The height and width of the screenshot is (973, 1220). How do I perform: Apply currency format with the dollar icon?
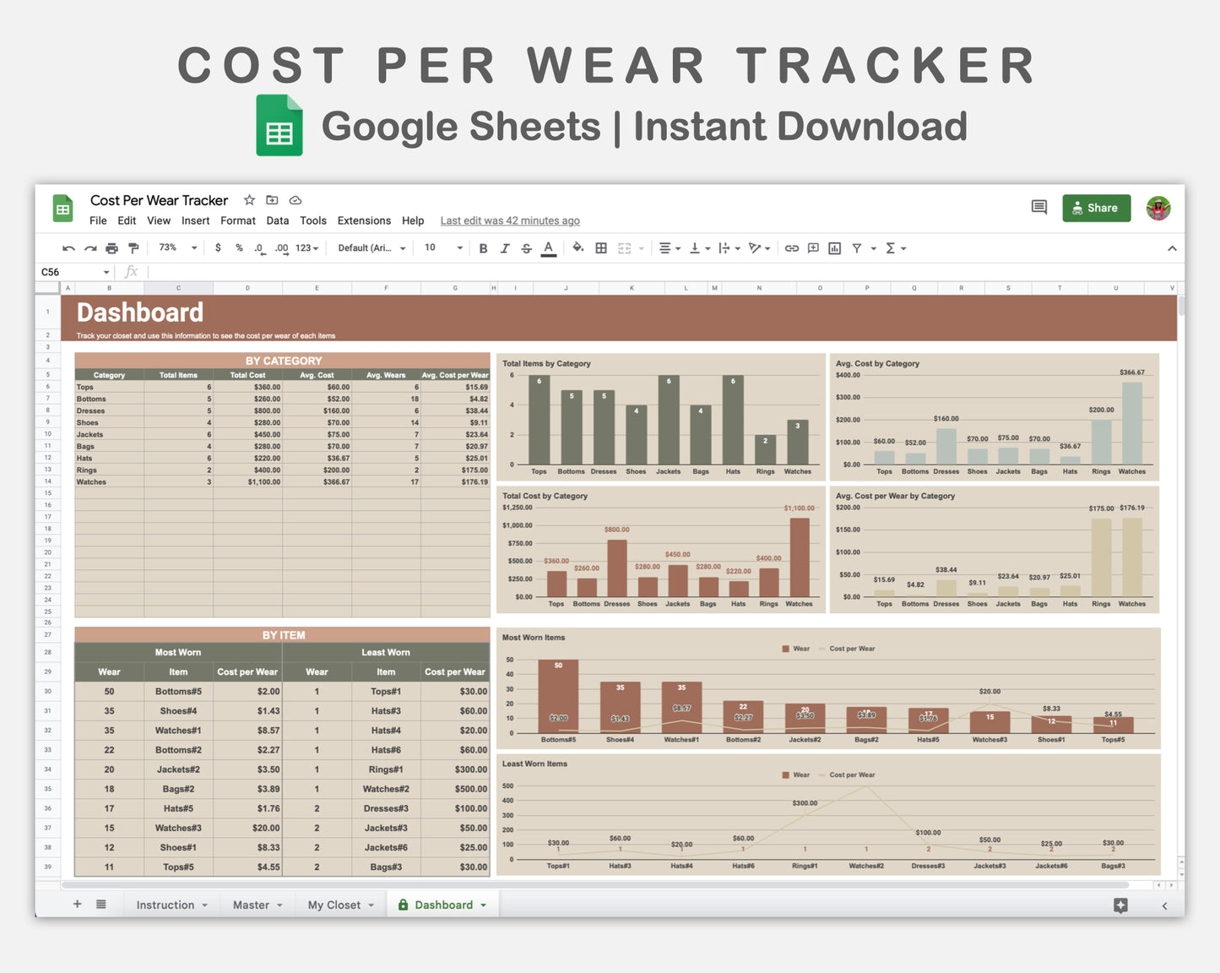[218, 247]
